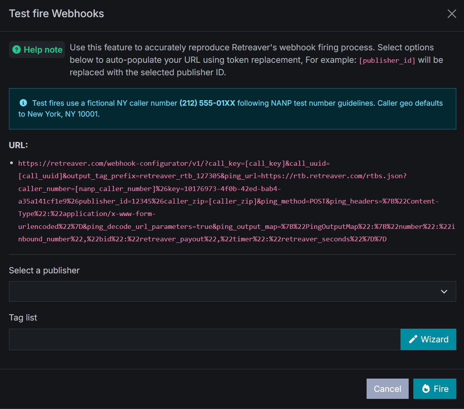Close the Test fire Webhooks dialog

pyautogui.click(x=452, y=14)
